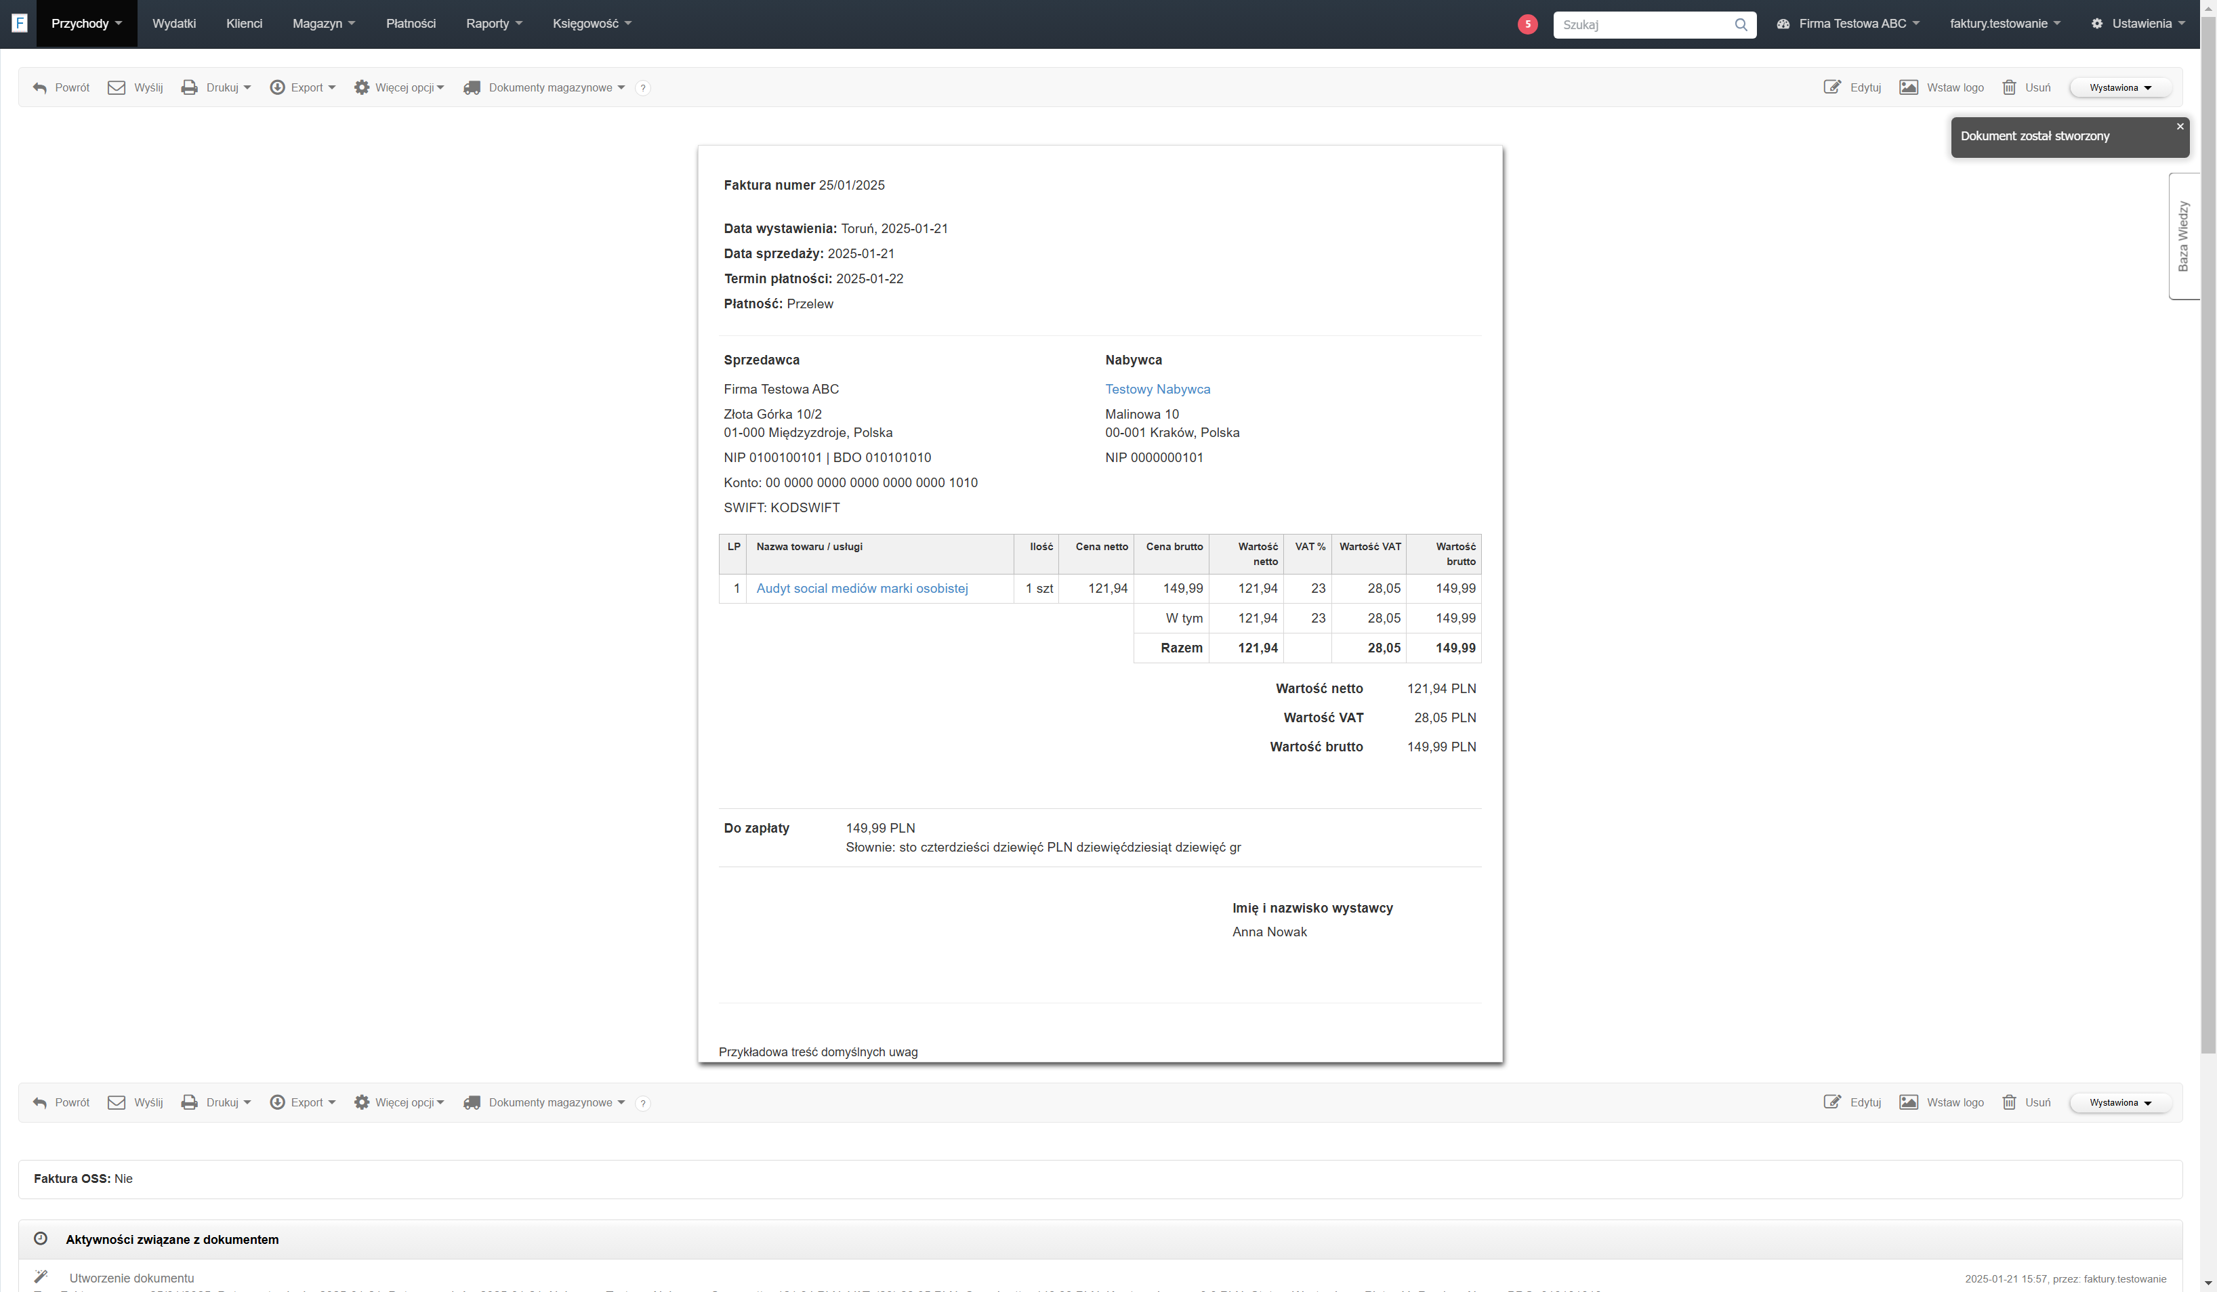Open the Klienci page

[x=244, y=24]
